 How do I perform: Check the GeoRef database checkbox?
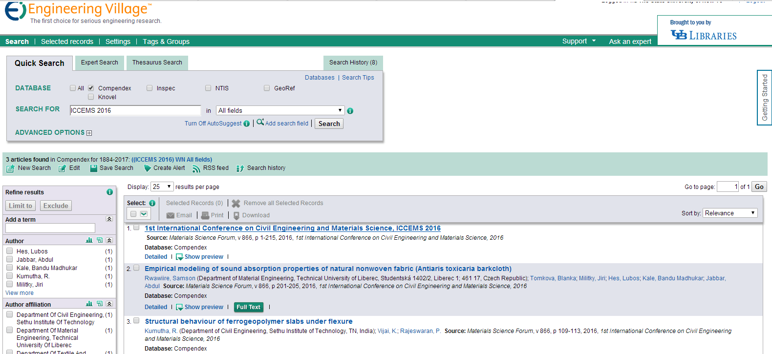pyautogui.click(x=267, y=88)
